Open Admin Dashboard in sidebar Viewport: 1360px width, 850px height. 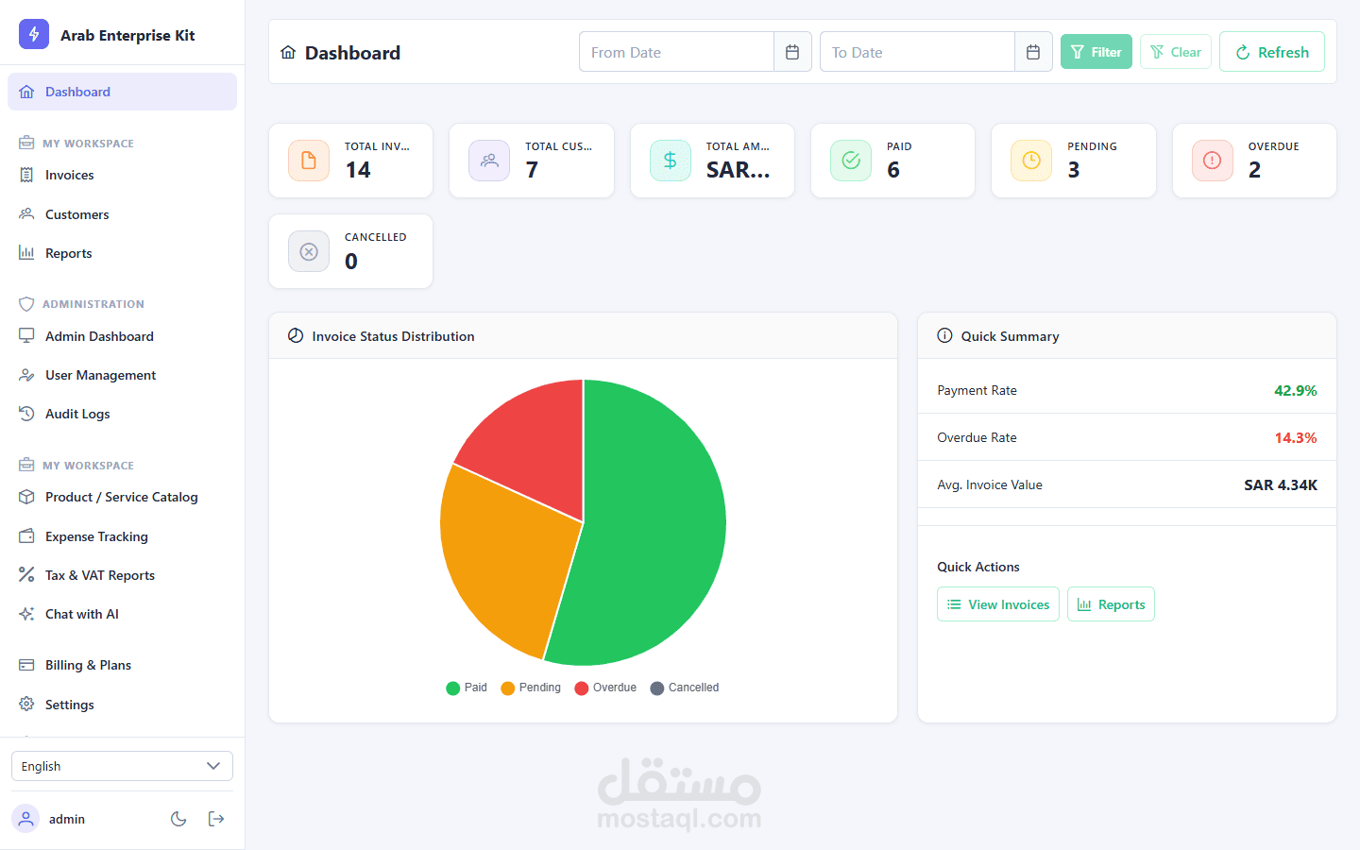tap(122, 336)
